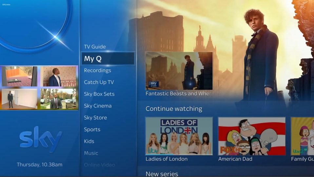Screen dimensions: 314x177
Task: Open Recordings from the menu
Action: 97,70
